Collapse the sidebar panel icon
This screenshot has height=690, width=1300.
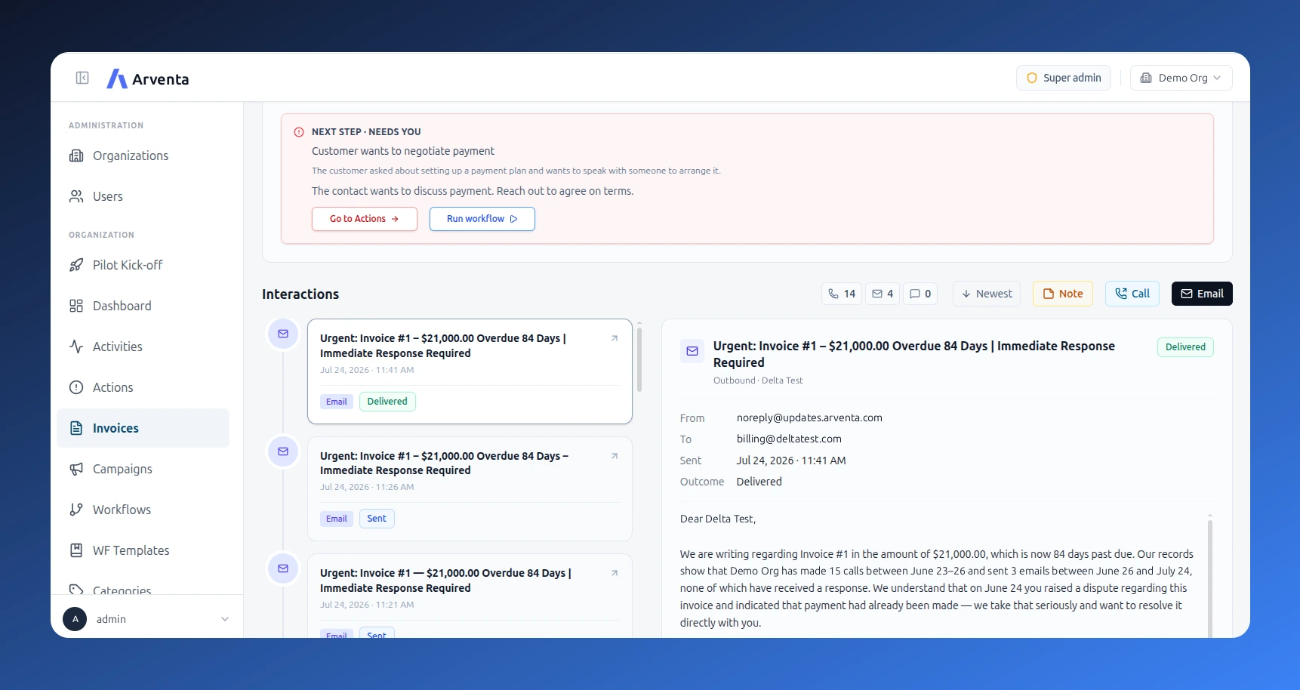tap(82, 78)
